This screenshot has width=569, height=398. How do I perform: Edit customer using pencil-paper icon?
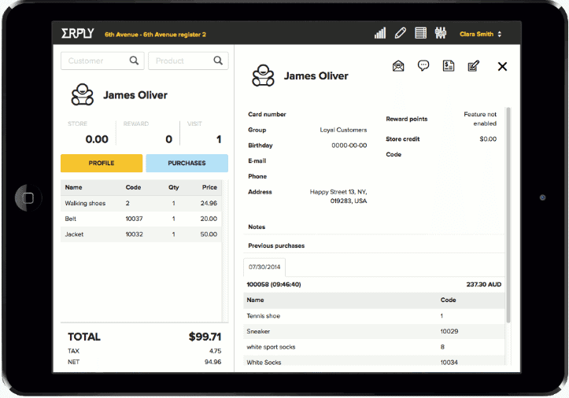[x=473, y=65]
